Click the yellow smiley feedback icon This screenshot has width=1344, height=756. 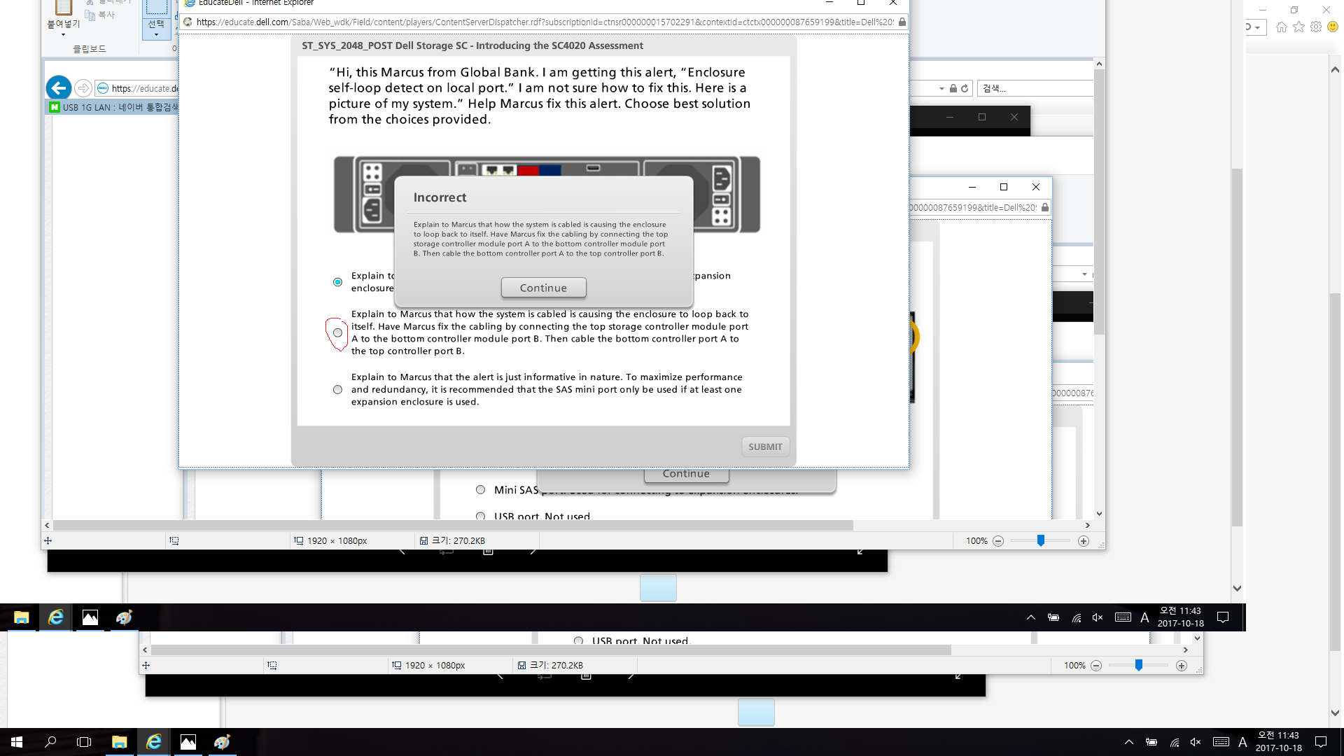coord(1333,27)
